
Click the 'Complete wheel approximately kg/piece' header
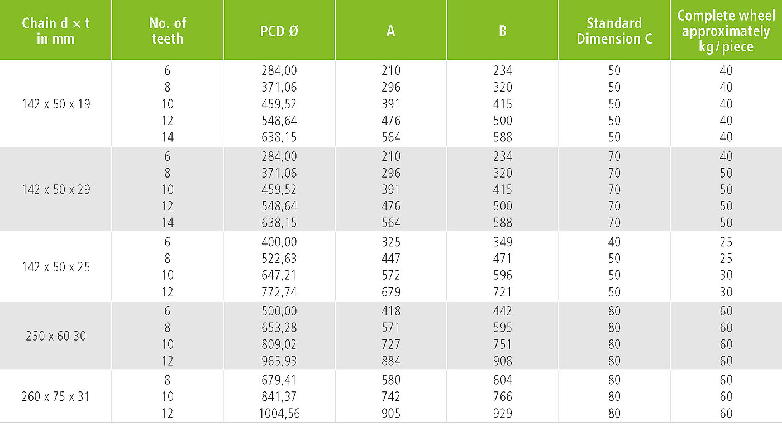coord(726,31)
